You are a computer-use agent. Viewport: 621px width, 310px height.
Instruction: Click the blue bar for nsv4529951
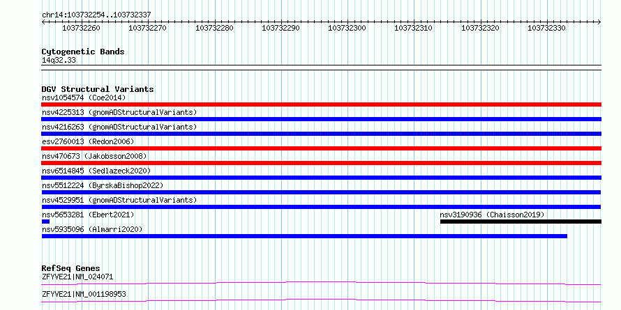coord(321,207)
